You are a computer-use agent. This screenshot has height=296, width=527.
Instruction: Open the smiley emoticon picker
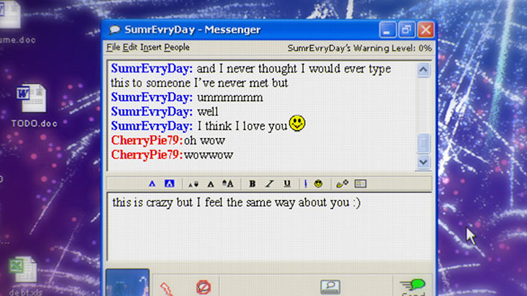click(318, 183)
